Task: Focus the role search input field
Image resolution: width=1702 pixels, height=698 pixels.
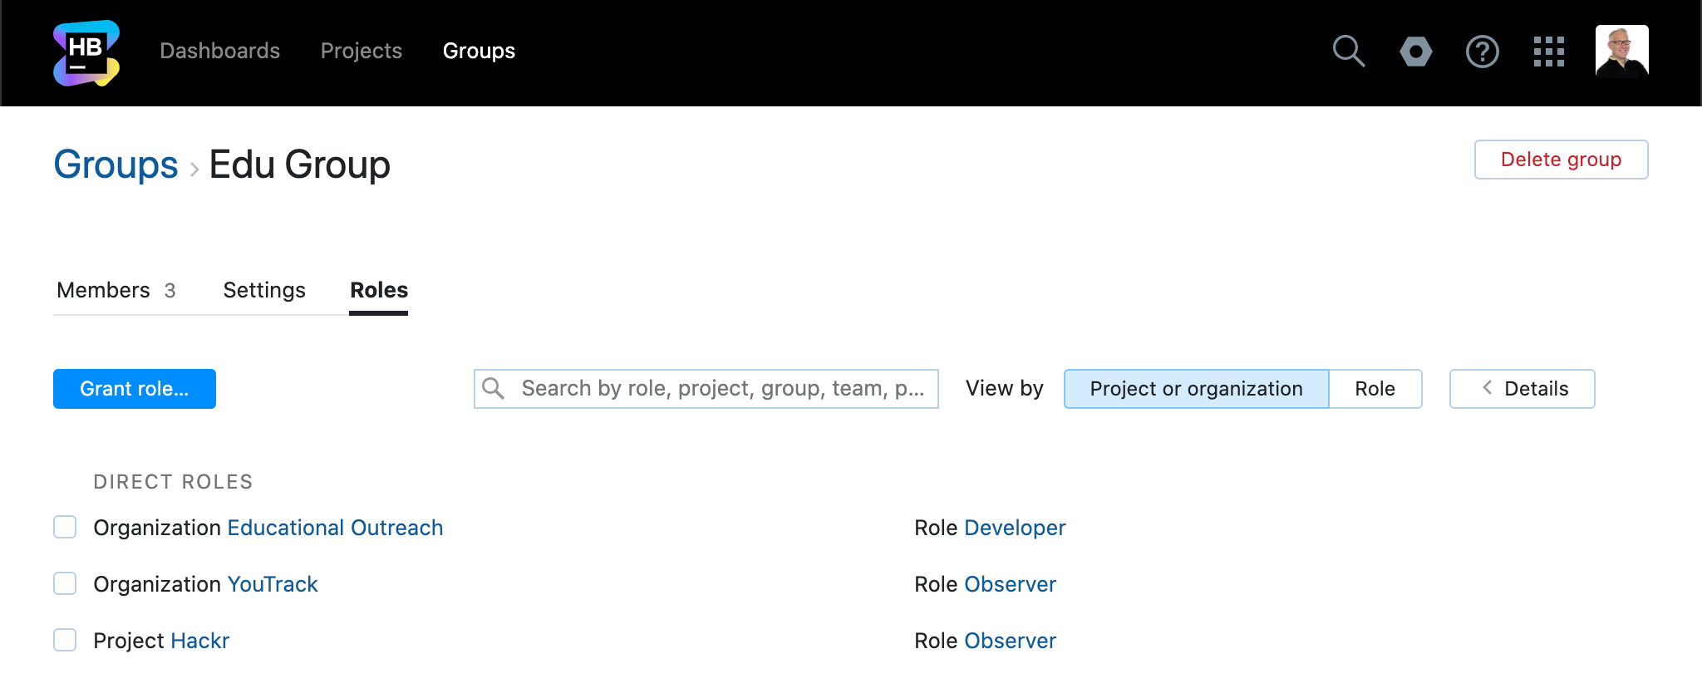Action: tap(721, 389)
